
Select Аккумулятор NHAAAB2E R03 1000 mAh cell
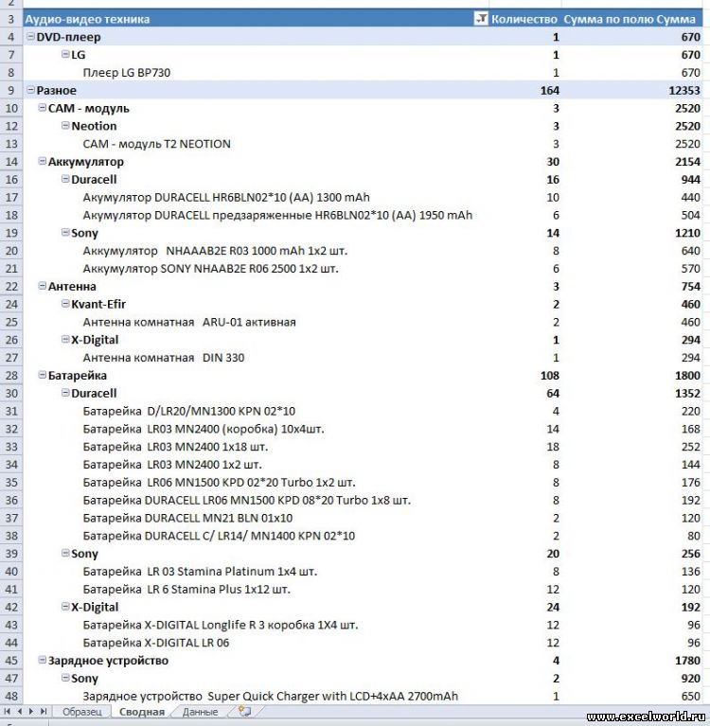(x=215, y=251)
